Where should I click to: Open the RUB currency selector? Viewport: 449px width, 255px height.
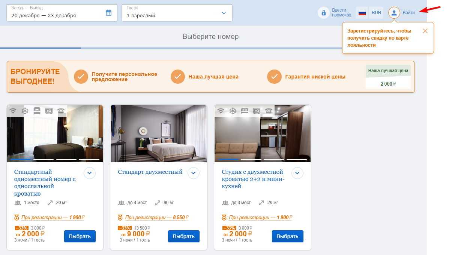(x=376, y=13)
